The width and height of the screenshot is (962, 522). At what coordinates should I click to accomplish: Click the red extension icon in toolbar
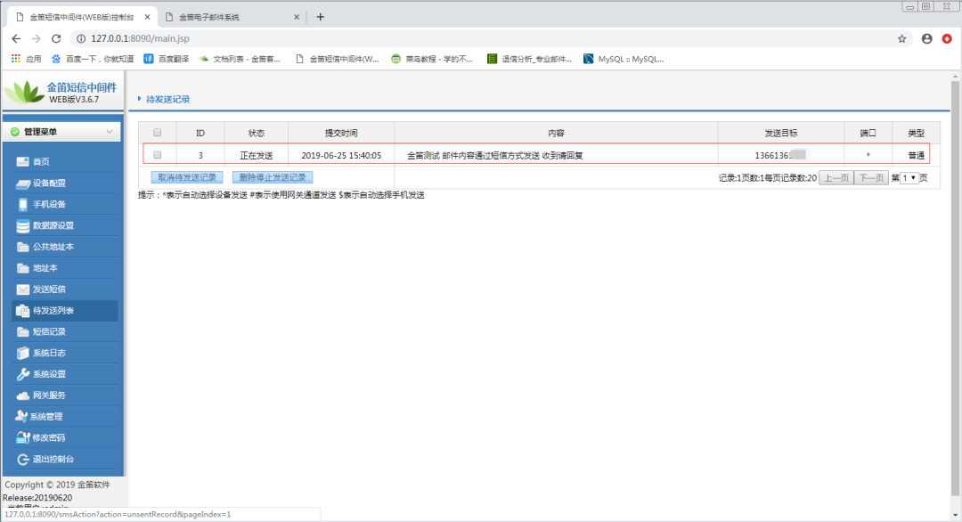tap(947, 38)
